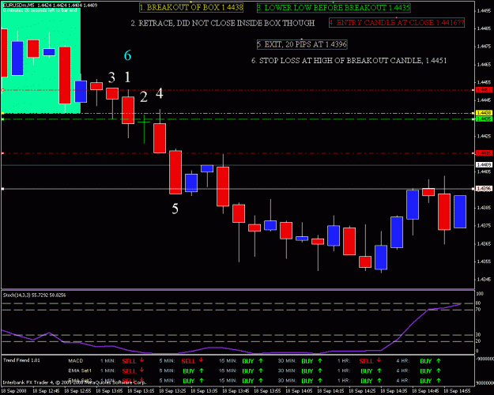This screenshot has width=494, height=395.
Task: Click the BUY signal for EMA Set1 4 HR
Action: point(426,371)
